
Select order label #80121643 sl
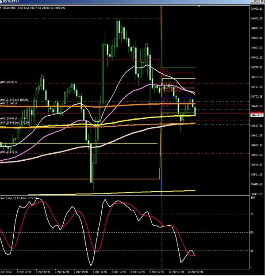pos(8,103)
